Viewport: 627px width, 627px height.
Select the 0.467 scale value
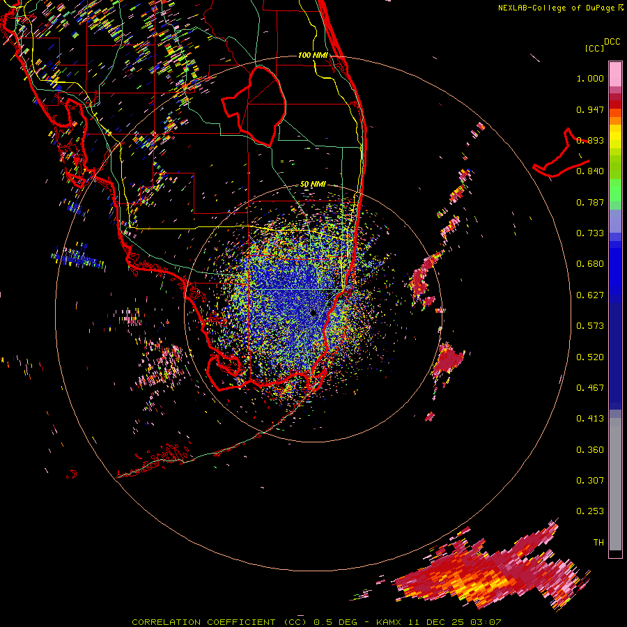pyautogui.click(x=590, y=388)
